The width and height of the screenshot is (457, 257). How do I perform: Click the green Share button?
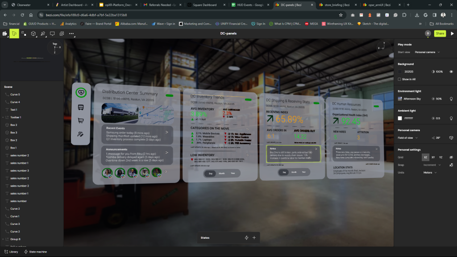click(440, 33)
